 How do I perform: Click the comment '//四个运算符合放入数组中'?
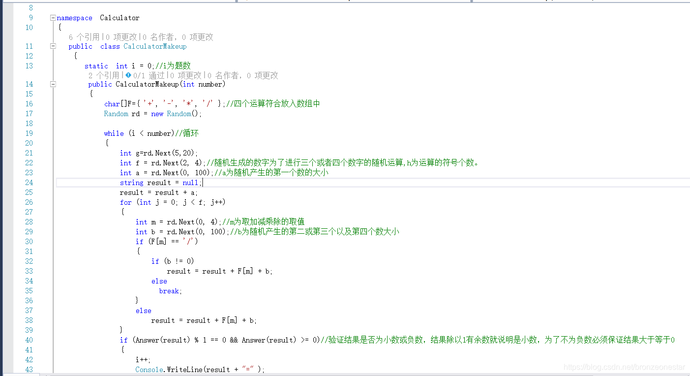(x=273, y=104)
